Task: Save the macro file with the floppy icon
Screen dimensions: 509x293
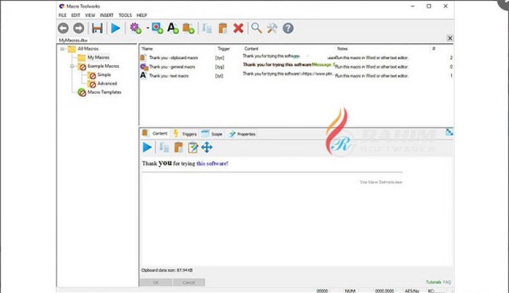Action: (x=97, y=28)
